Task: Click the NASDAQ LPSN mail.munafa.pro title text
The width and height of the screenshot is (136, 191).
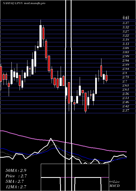Action: [24, 3]
